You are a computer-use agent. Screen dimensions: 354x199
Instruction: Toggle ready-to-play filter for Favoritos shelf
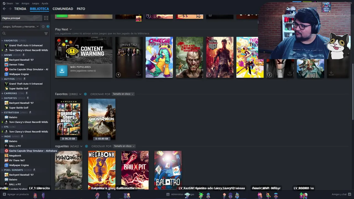click(x=85, y=94)
